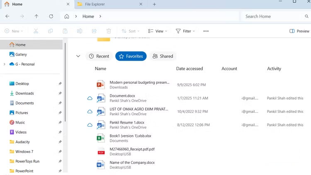Click the New button in toolbar

point(14,31)
